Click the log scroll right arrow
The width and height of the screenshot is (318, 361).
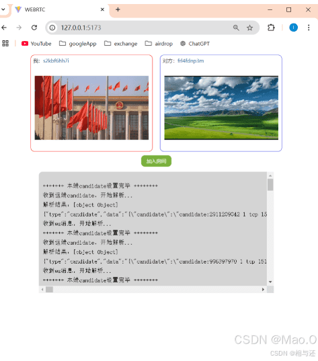click(263, 289)
